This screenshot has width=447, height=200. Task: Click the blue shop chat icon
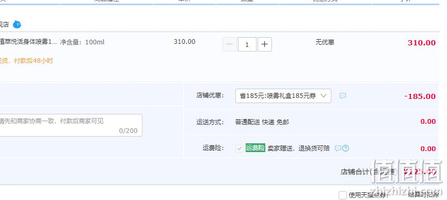[x=17, y=24]
